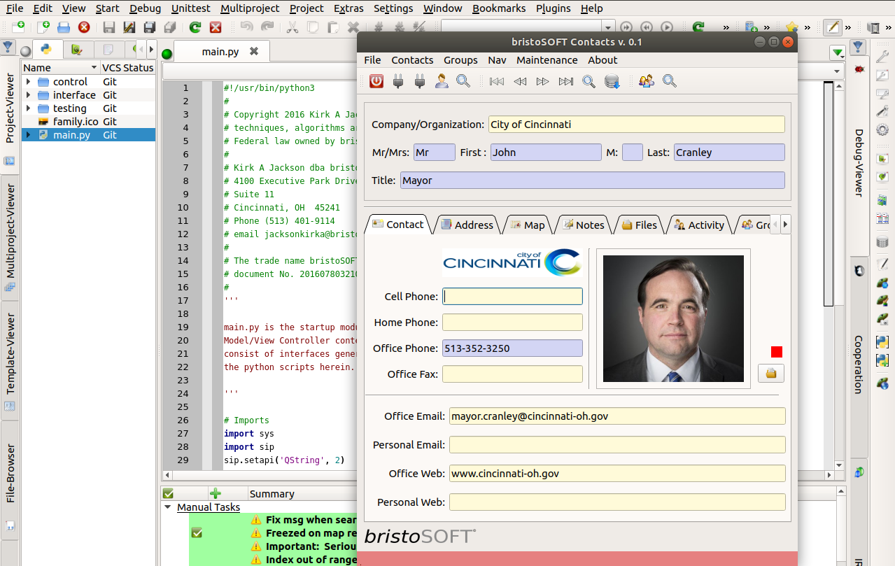895x566 pixels.
Task: Toggle completed checkmark on 'Freezed on map' task
Action: click(197, 533)
